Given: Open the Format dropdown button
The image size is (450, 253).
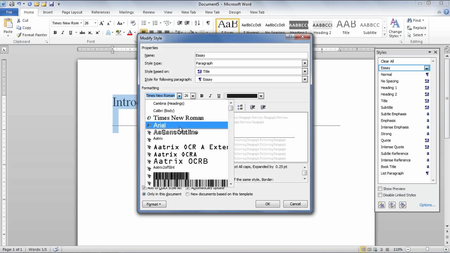Looking at the screenshot, I should pyautogui.click(x=154, y=204).
